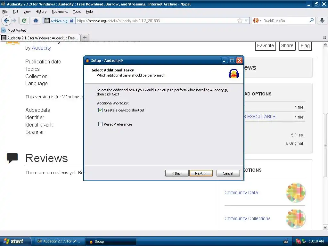328x246 pixels.
Task: Open a new tab with plus button
Action: [85, 38]
